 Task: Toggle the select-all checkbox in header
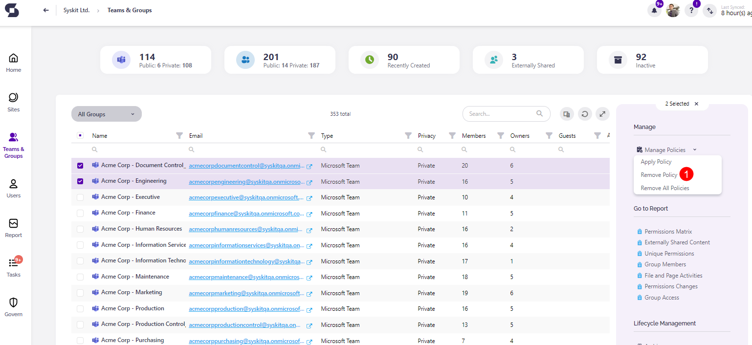click(80, 135)
